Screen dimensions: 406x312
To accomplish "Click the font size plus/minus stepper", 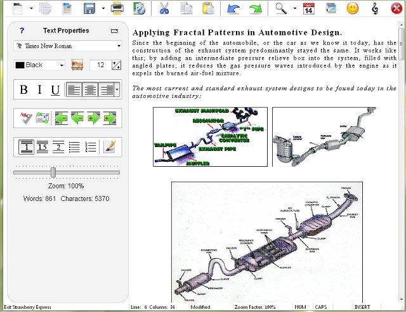I will pos(117,65).
